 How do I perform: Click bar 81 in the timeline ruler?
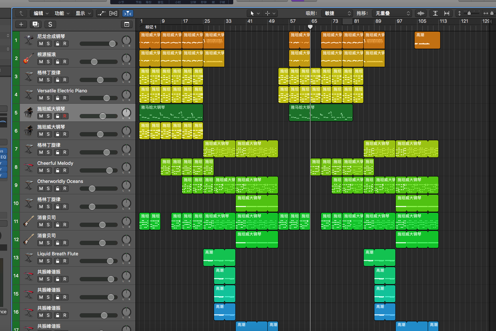pos(356,21)
